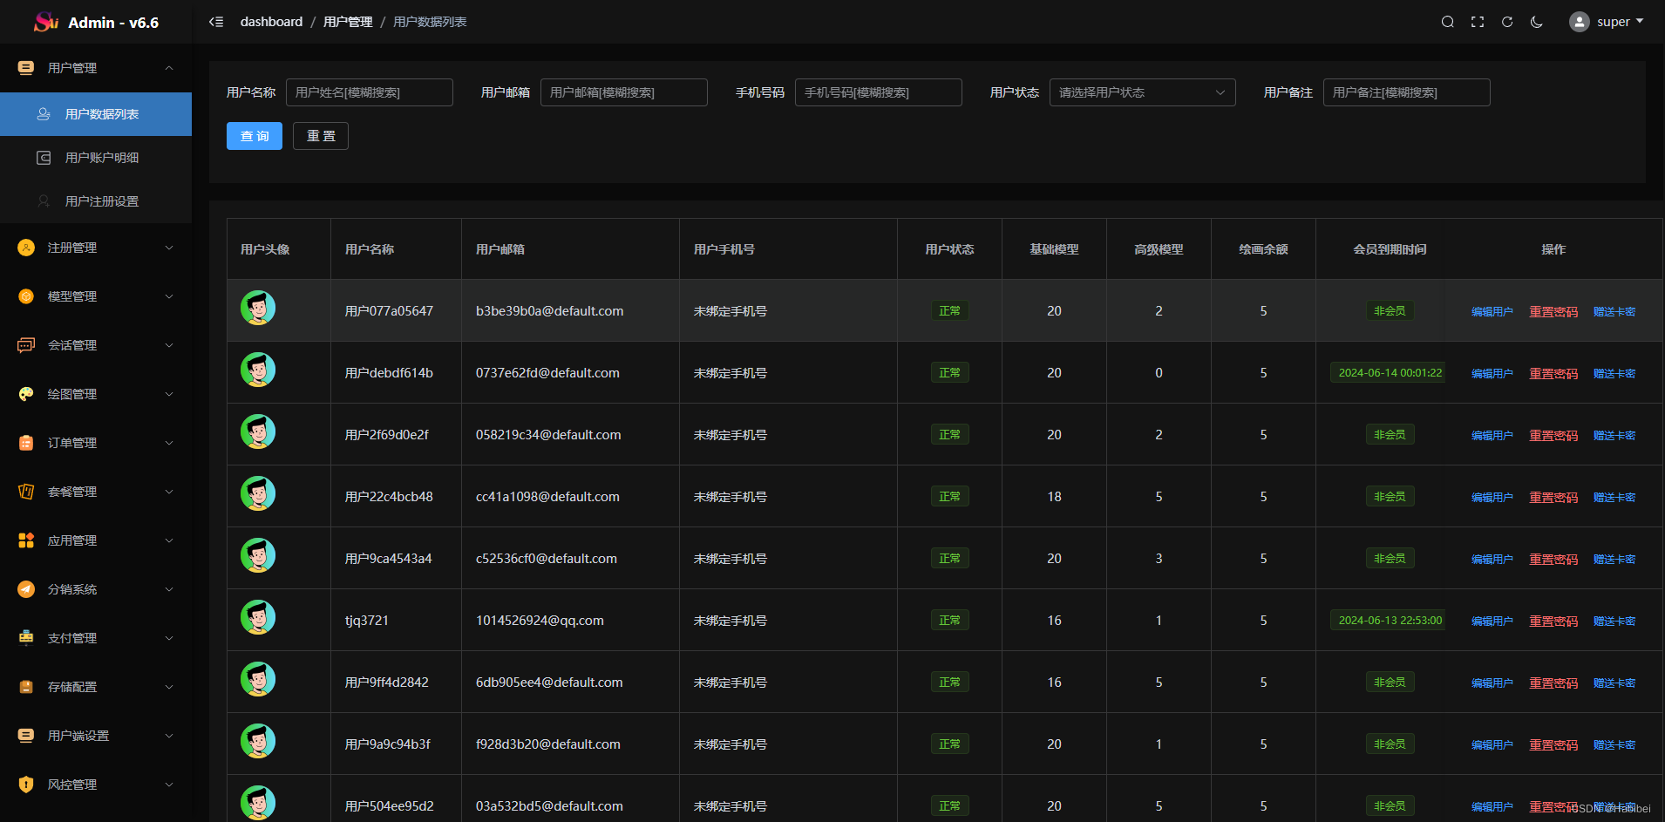
Task: Toggle dark mode moon icon
Action: (1537, 22)
